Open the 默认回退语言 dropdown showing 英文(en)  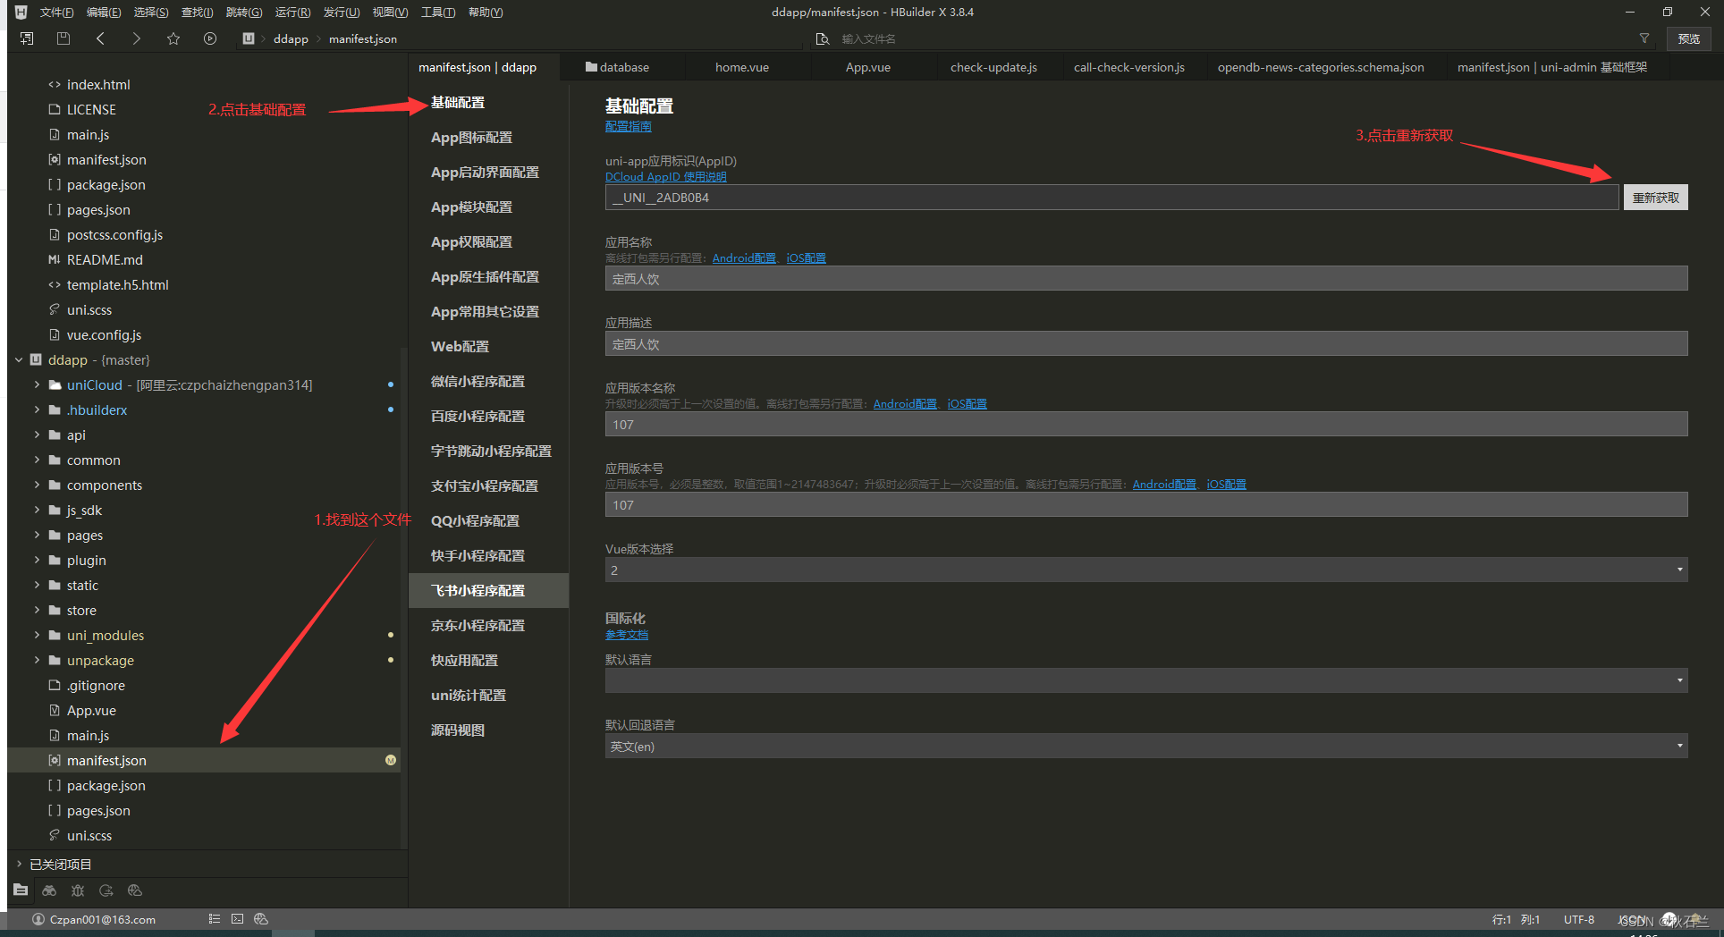click(x=1146, y=746)
